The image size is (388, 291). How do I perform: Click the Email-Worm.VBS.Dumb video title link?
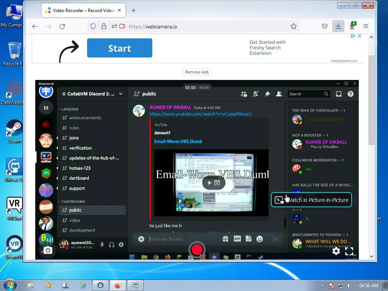pos(178,141)
